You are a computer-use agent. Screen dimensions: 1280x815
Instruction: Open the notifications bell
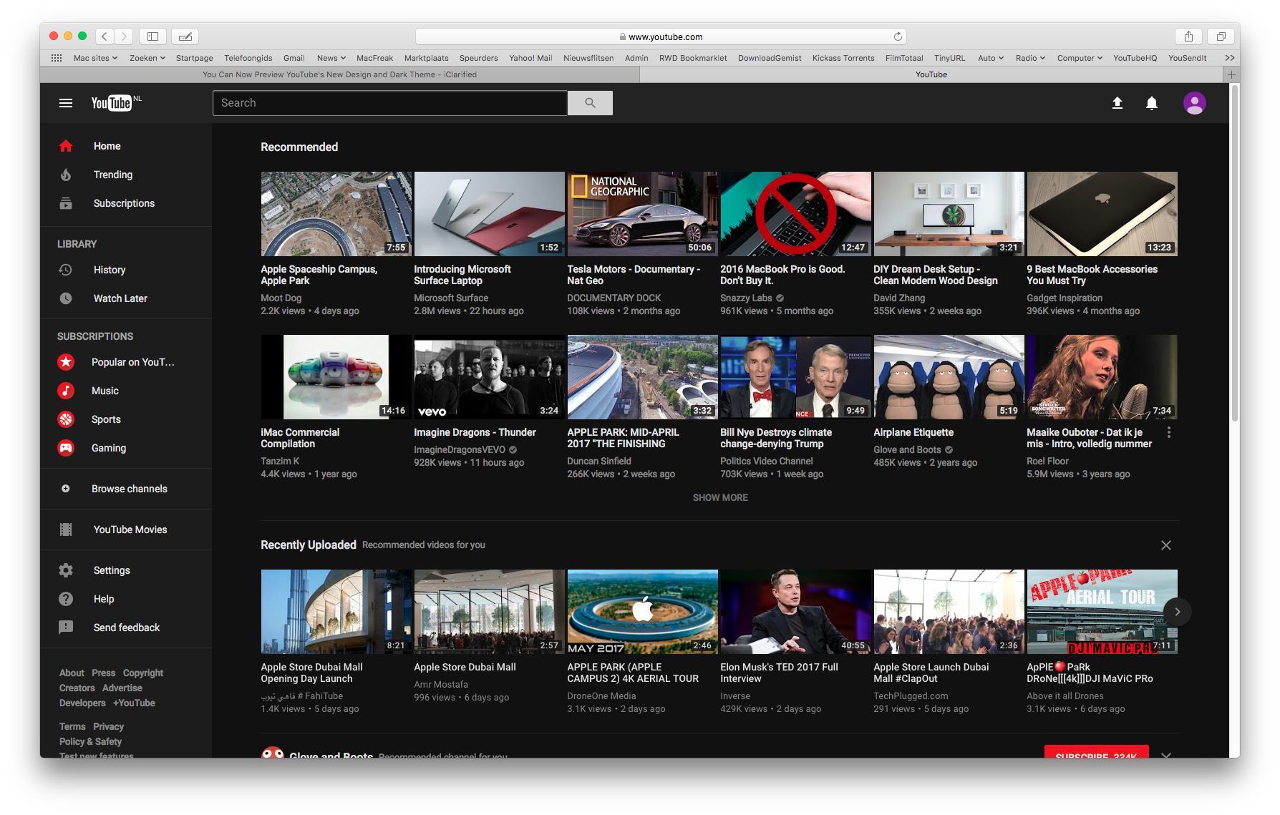click(1152, 103)
